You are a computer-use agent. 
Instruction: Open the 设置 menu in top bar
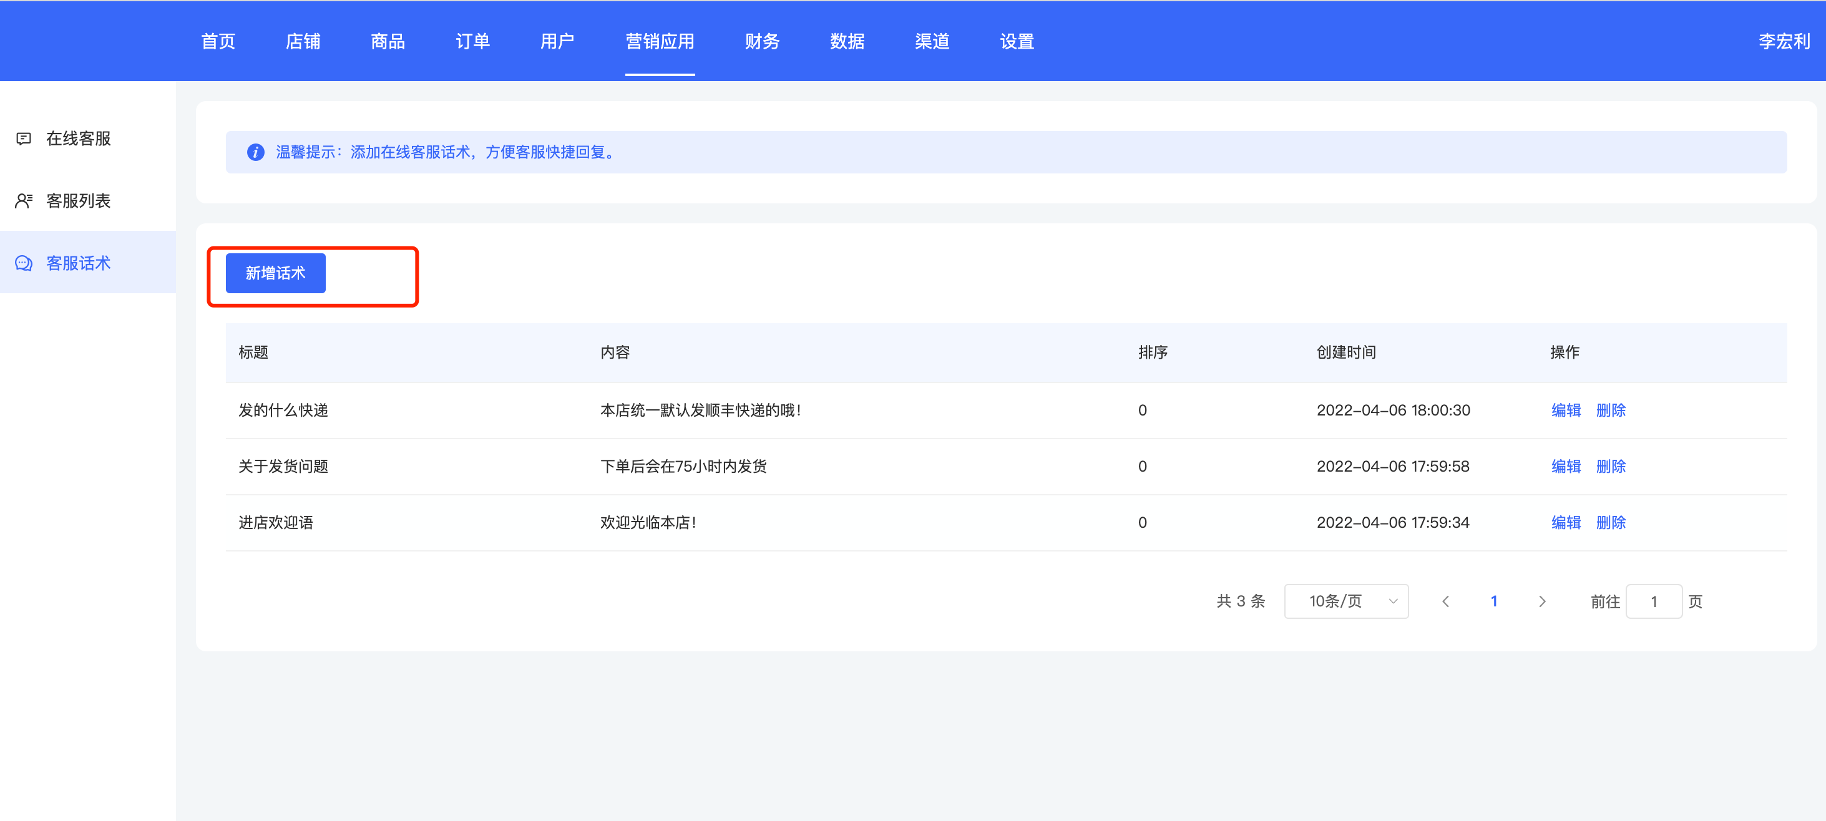(x=1017, y=42)
